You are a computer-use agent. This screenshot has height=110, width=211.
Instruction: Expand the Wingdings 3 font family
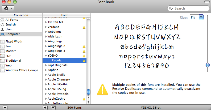[46, 51]
